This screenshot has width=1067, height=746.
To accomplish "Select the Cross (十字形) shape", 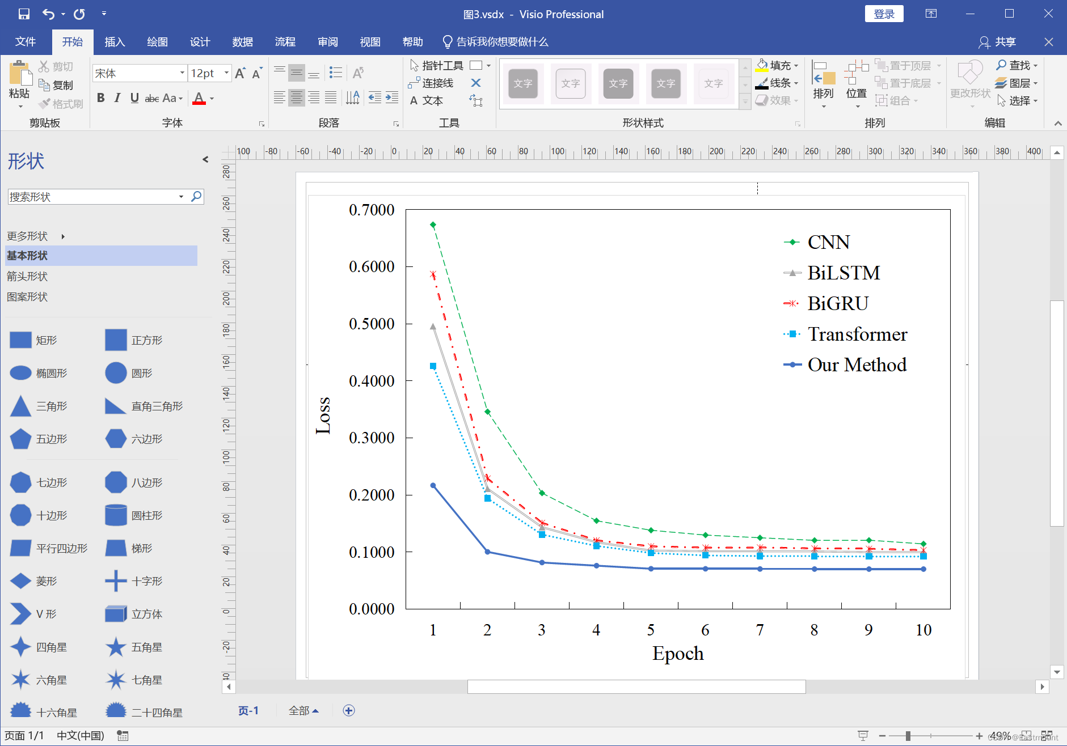I will tap(116, 581).
